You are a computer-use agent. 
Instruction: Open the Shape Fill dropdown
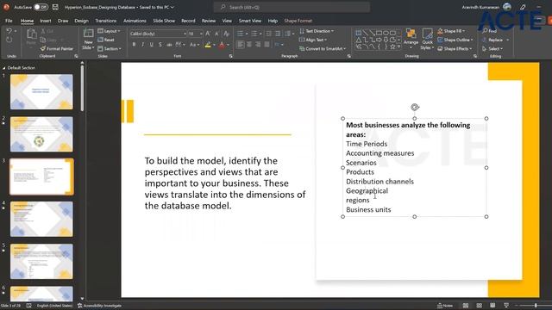click(451, 31)
